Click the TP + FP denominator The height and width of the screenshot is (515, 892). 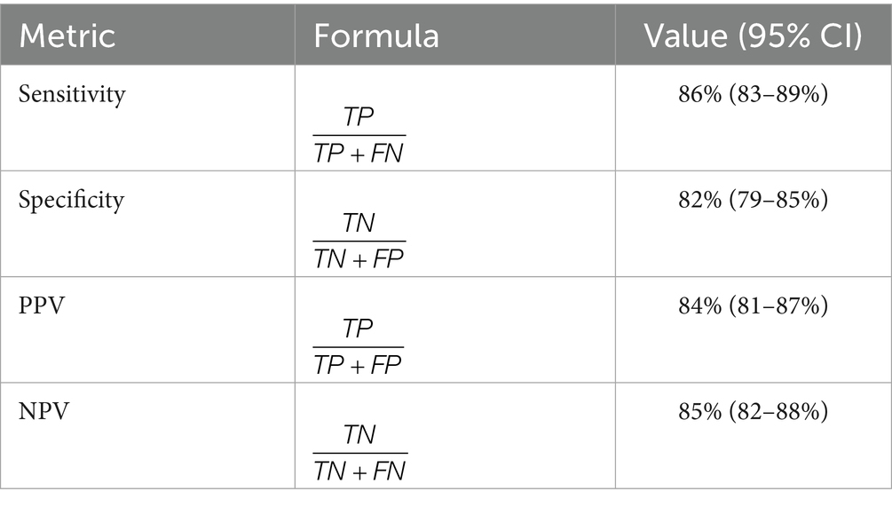pos(359,366)
